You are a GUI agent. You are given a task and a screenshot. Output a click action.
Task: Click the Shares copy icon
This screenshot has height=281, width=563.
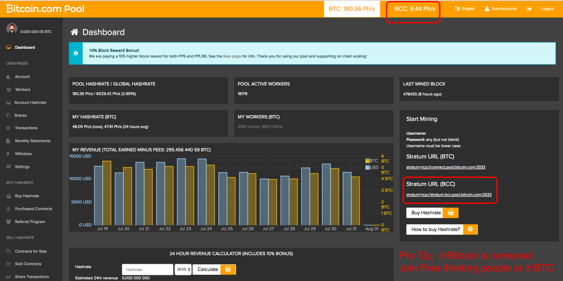tap(9, 115)
